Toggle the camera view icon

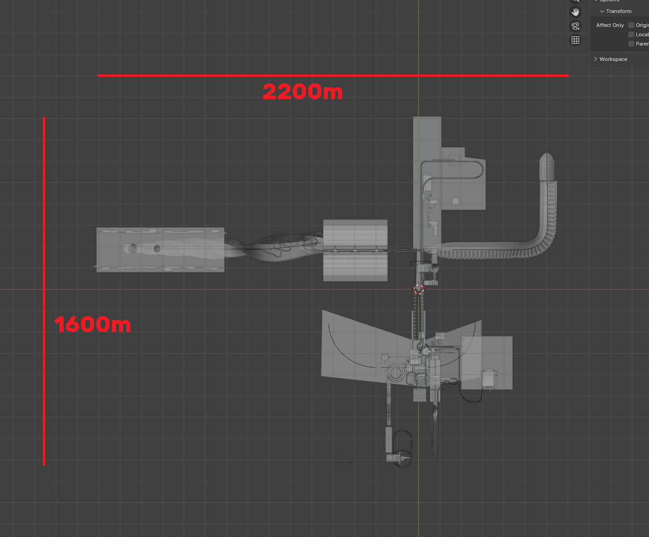coord(575,26)
